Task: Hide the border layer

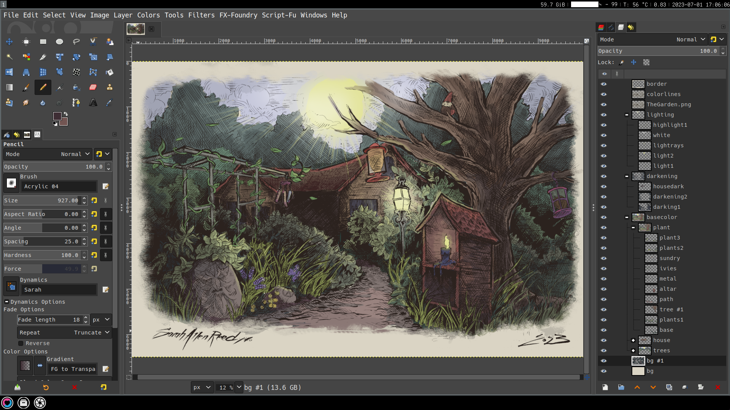Action: point(604,84)
